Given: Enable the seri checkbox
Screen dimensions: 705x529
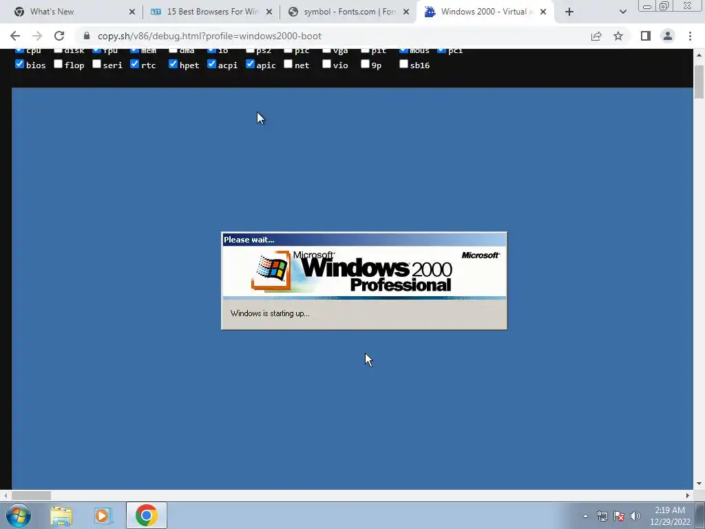Looking at the screenshot, I should click(96, 64).
